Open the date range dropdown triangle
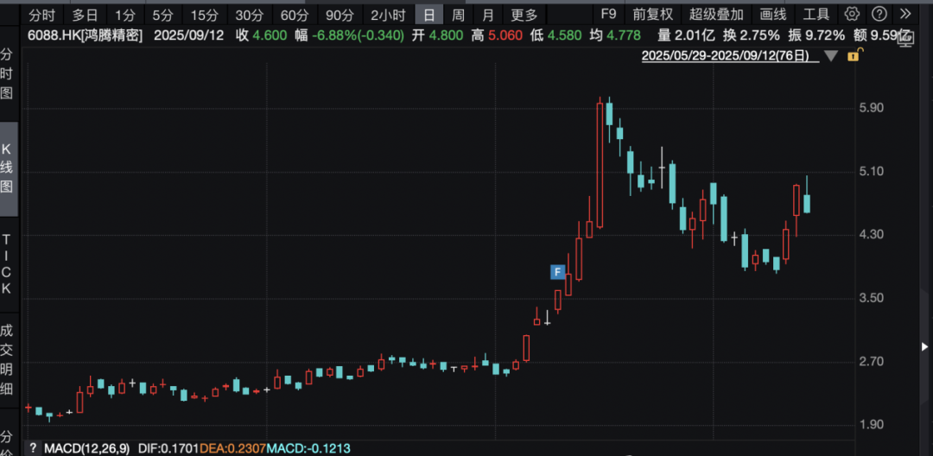This screenshot has width=933, height=456. (x=831, y=56)
